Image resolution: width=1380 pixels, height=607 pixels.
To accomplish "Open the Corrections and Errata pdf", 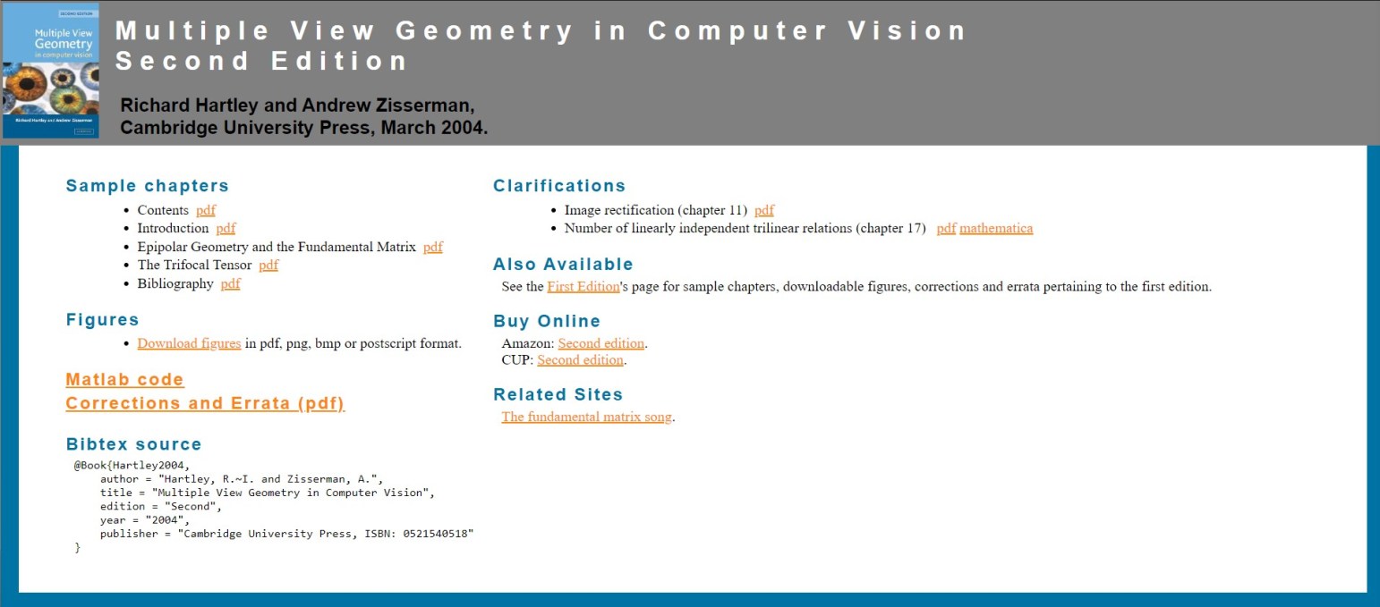I will coord(204,403).
